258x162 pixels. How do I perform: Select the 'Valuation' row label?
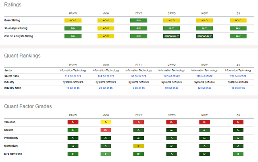pyautogui.click(x=10, y=122)
